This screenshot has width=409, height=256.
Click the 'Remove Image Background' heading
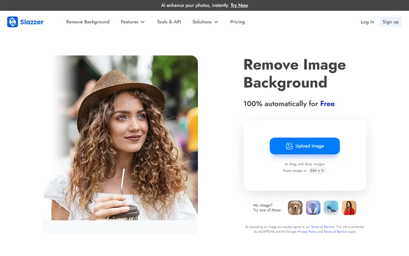click(x=295, y=74)
